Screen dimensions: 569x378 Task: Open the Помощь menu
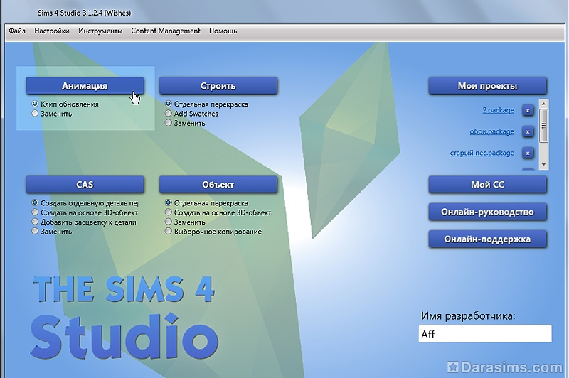(x=223, y=31)
